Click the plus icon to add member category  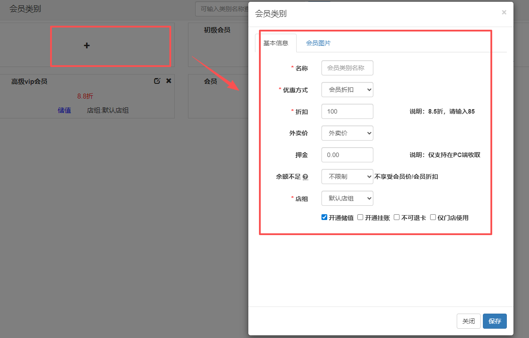coord(87,45)
